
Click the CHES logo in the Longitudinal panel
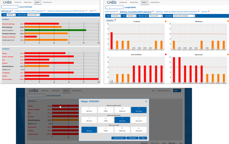click(112, 2)
